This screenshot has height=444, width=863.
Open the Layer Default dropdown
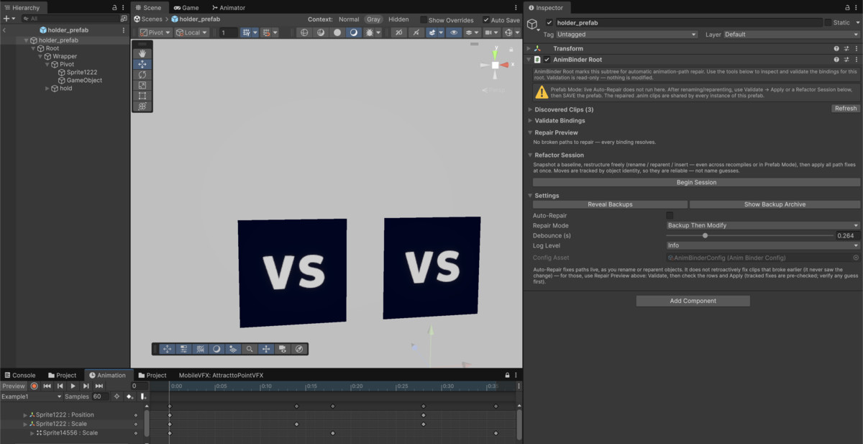point(791,34)
